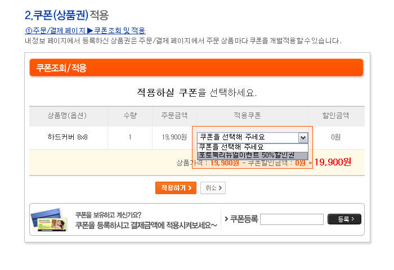Click the 2.쿠폰(상품권) 적용 page heading

67,14
